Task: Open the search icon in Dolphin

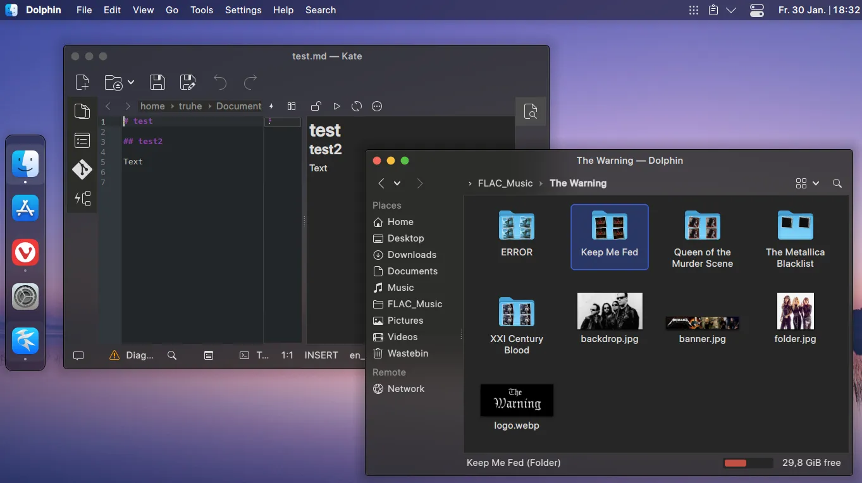Action: pos(837,183)
